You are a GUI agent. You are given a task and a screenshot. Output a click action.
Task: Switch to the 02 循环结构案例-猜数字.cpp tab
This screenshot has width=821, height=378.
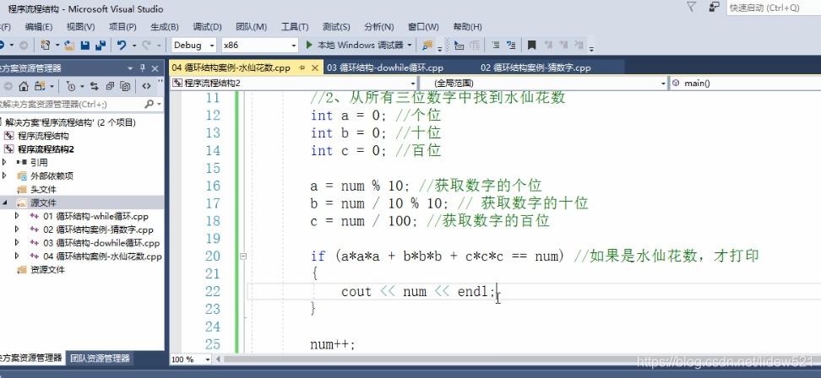tap(536, 68)
